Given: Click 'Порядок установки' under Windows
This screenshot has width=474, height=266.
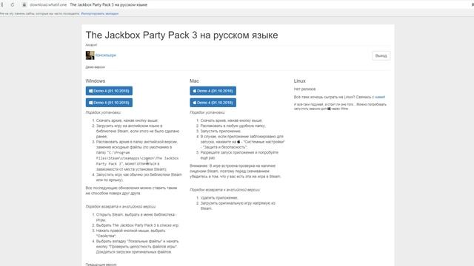Looking at the screenshot, I should point(103,112).
